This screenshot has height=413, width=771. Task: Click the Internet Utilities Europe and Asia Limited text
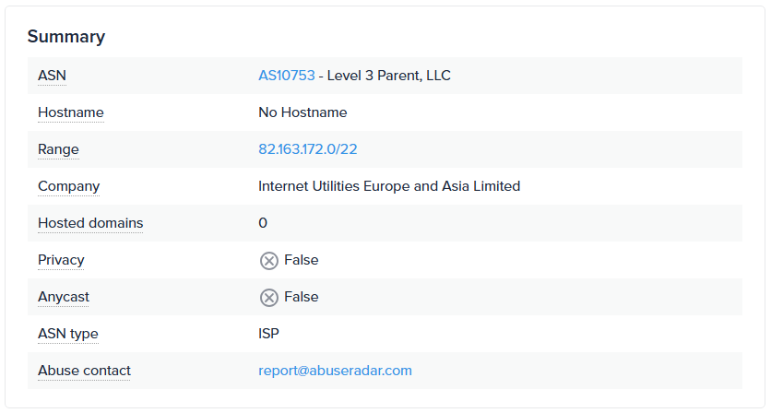point(389,186)
